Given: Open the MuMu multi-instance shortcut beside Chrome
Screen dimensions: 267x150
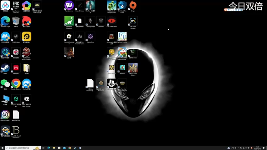Looking at the screenshot, I should click(x=27, y=84).
